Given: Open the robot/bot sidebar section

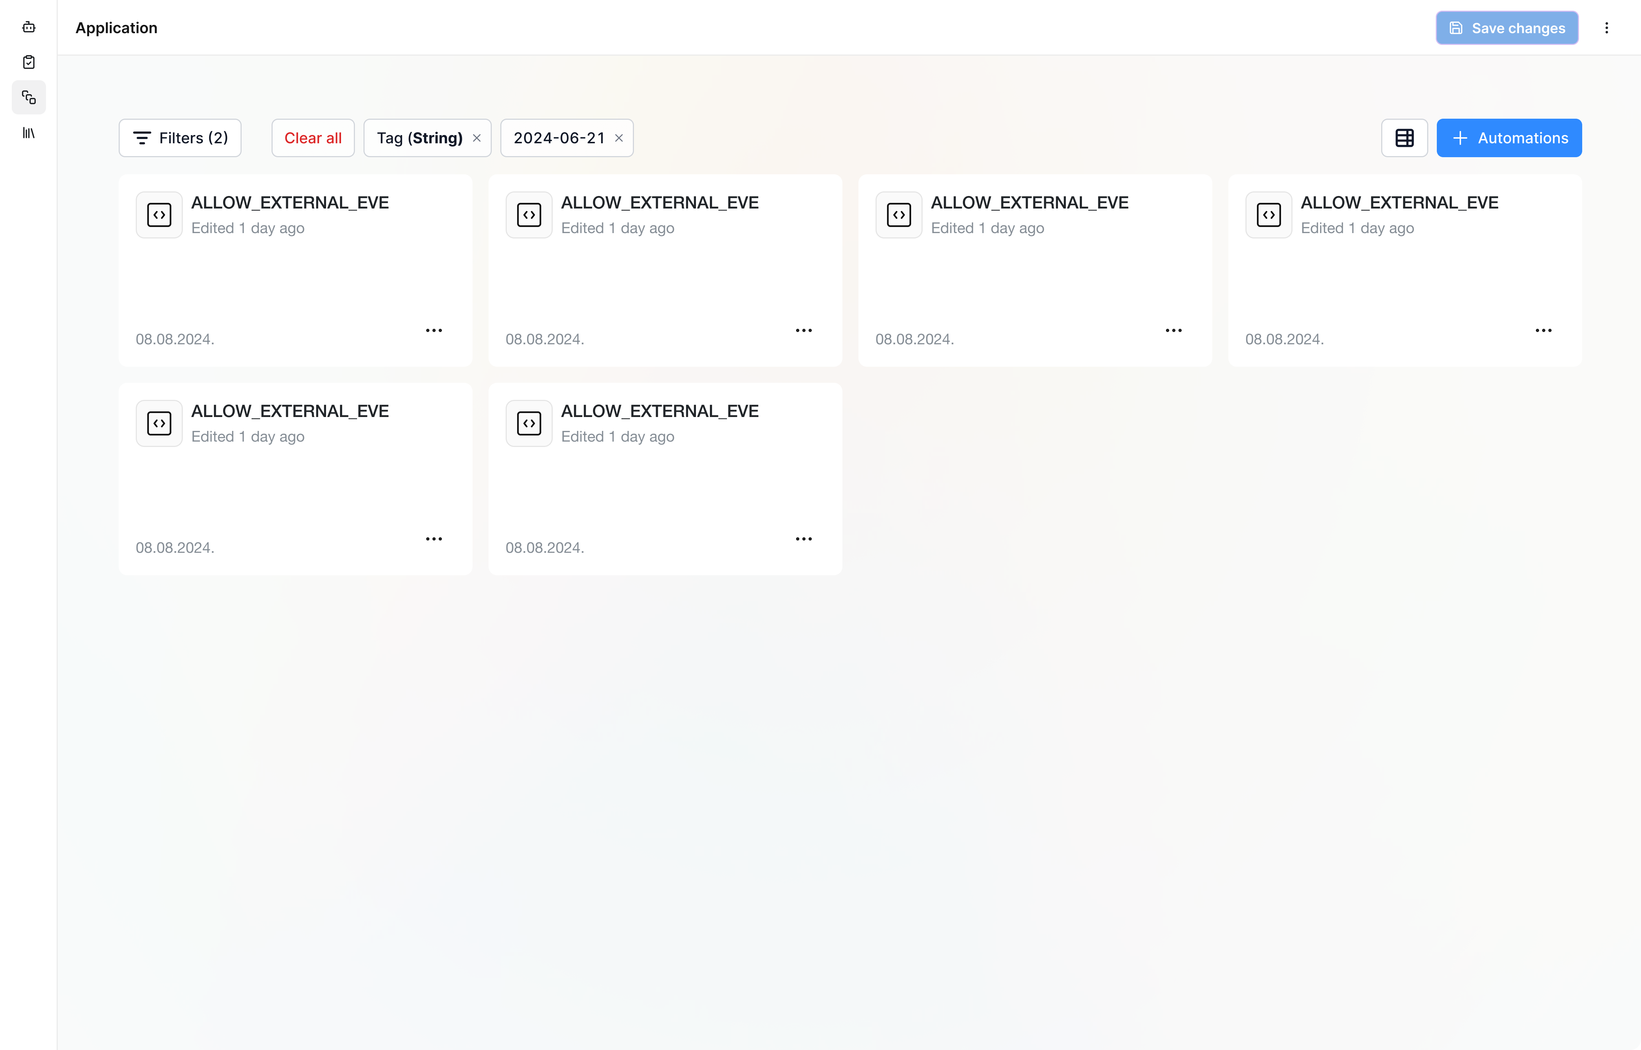Looking at the screenshot, I should [29, 27].
